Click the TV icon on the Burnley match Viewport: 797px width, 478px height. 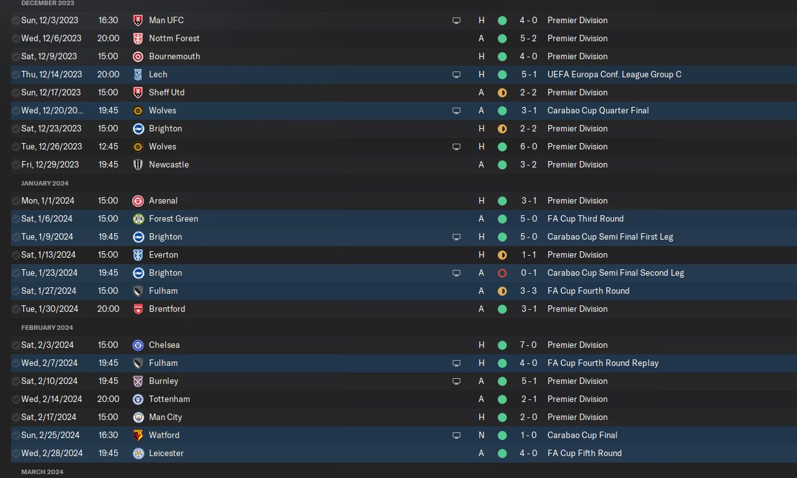pos(457,381)
